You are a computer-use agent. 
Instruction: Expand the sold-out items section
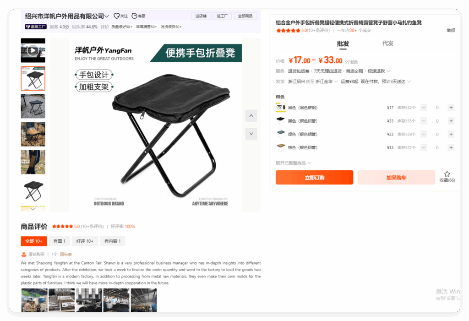pyautogui.click(x=294, y=163)
